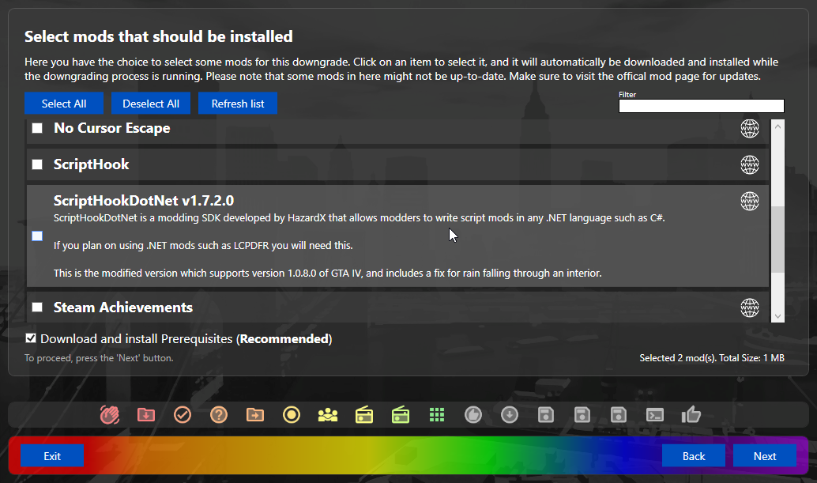
Task: Exit the downgrader
Action: (52, 456)
